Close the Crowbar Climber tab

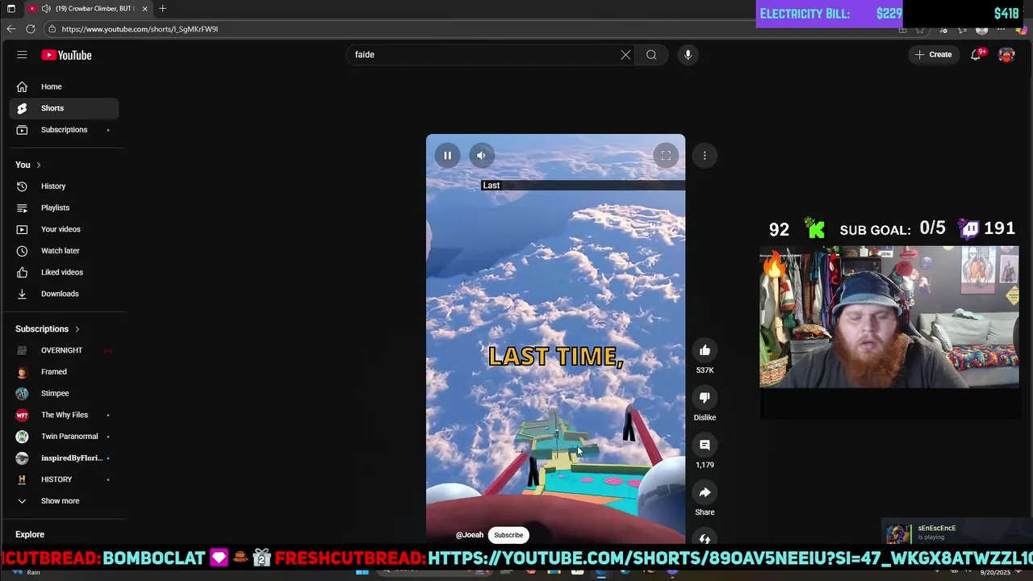(145, 8)
